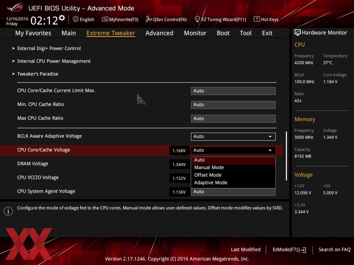Open the Hot Keys question mark icon

(x=257, y=19)
